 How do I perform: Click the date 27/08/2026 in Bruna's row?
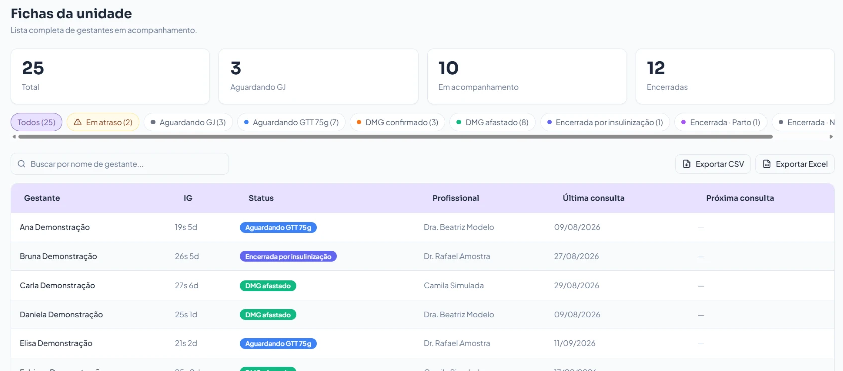(x=576, y=256)
